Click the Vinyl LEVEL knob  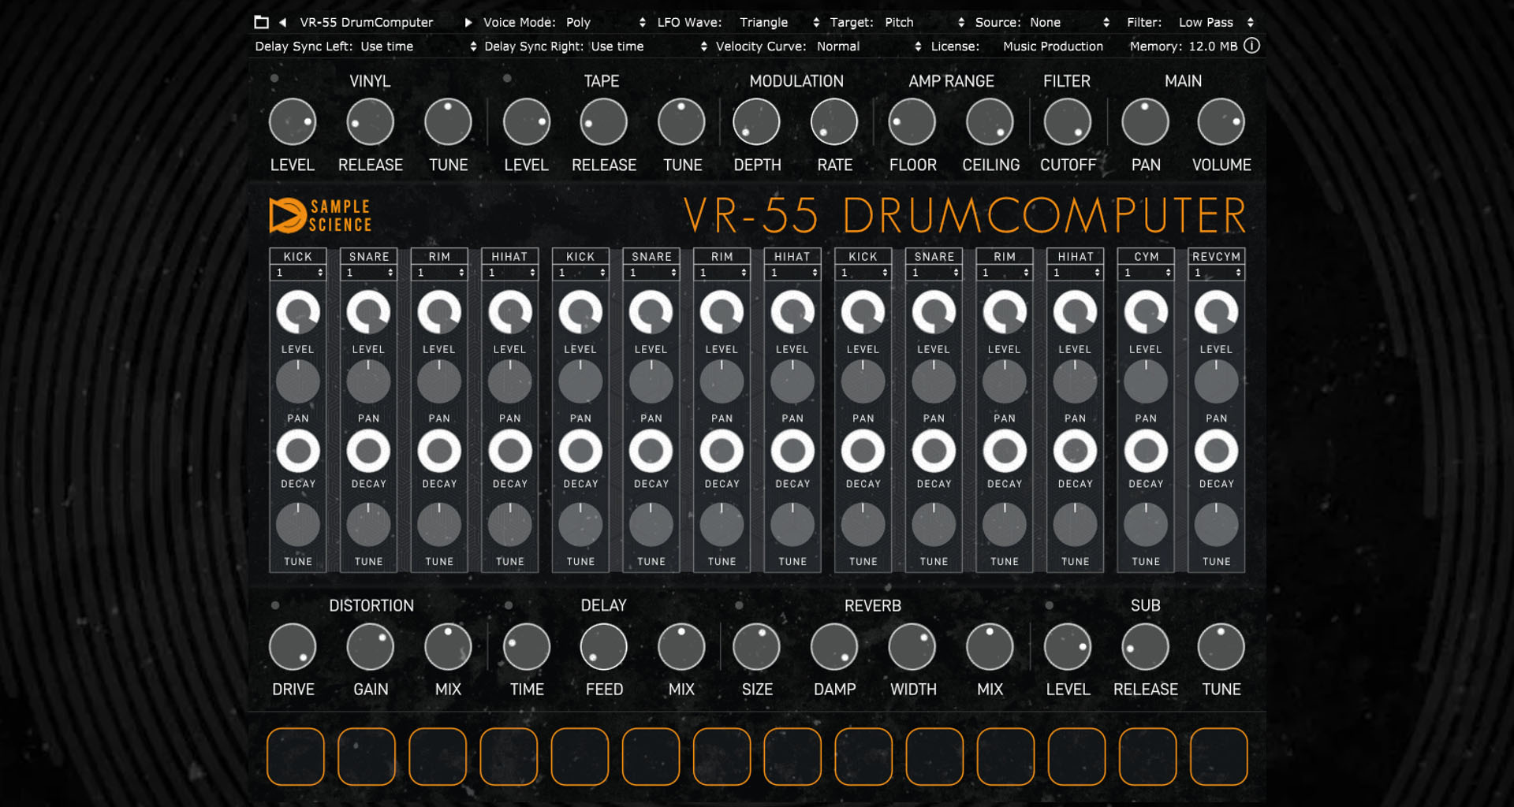[293, 122]
